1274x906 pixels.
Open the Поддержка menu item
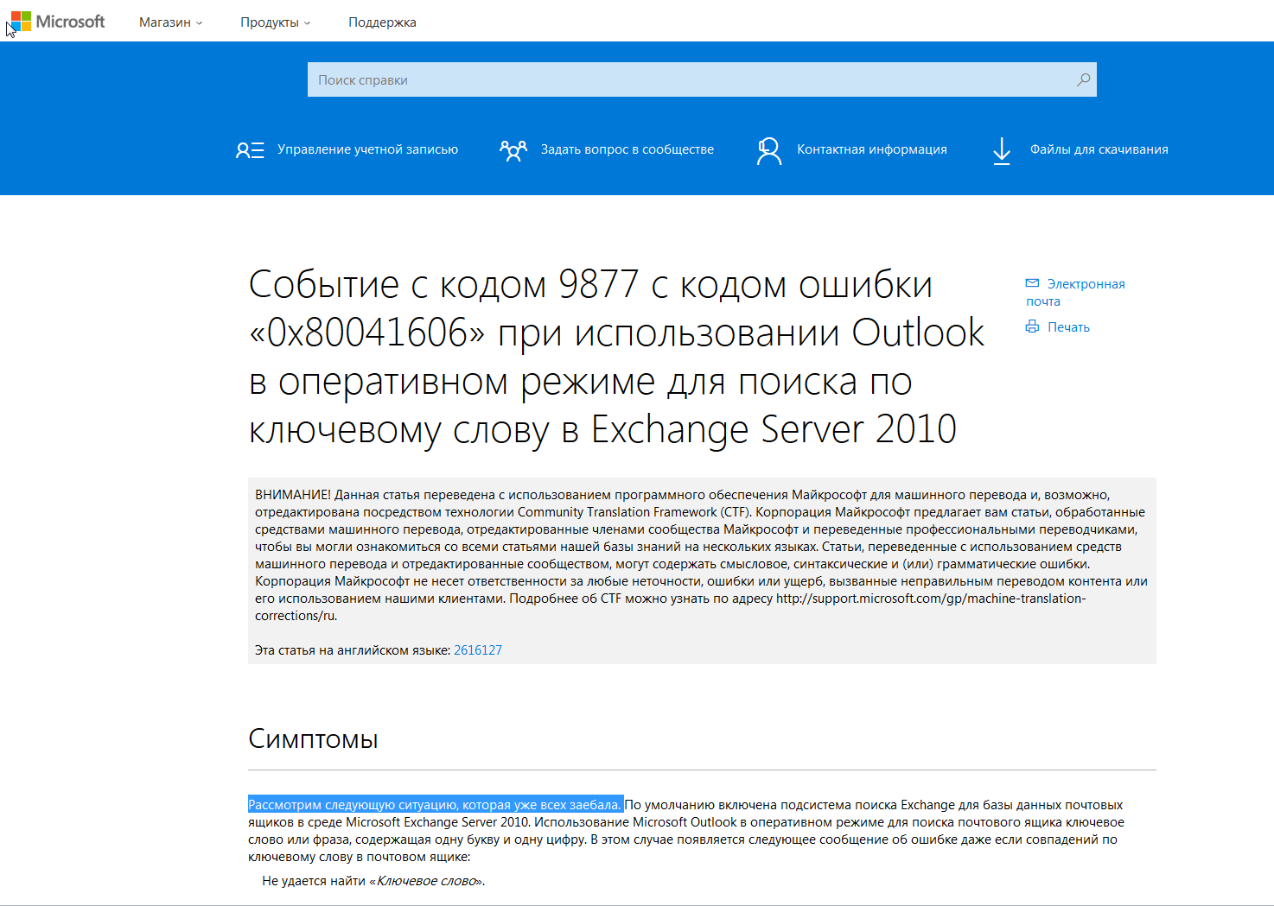[382, 22]
